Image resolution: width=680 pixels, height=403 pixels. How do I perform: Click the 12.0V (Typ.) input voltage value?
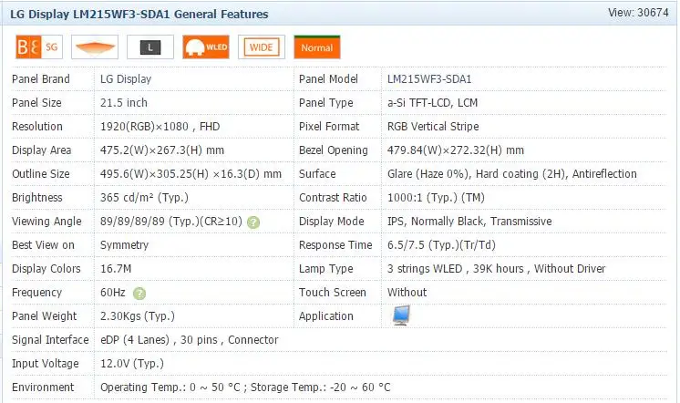(132, 364)
